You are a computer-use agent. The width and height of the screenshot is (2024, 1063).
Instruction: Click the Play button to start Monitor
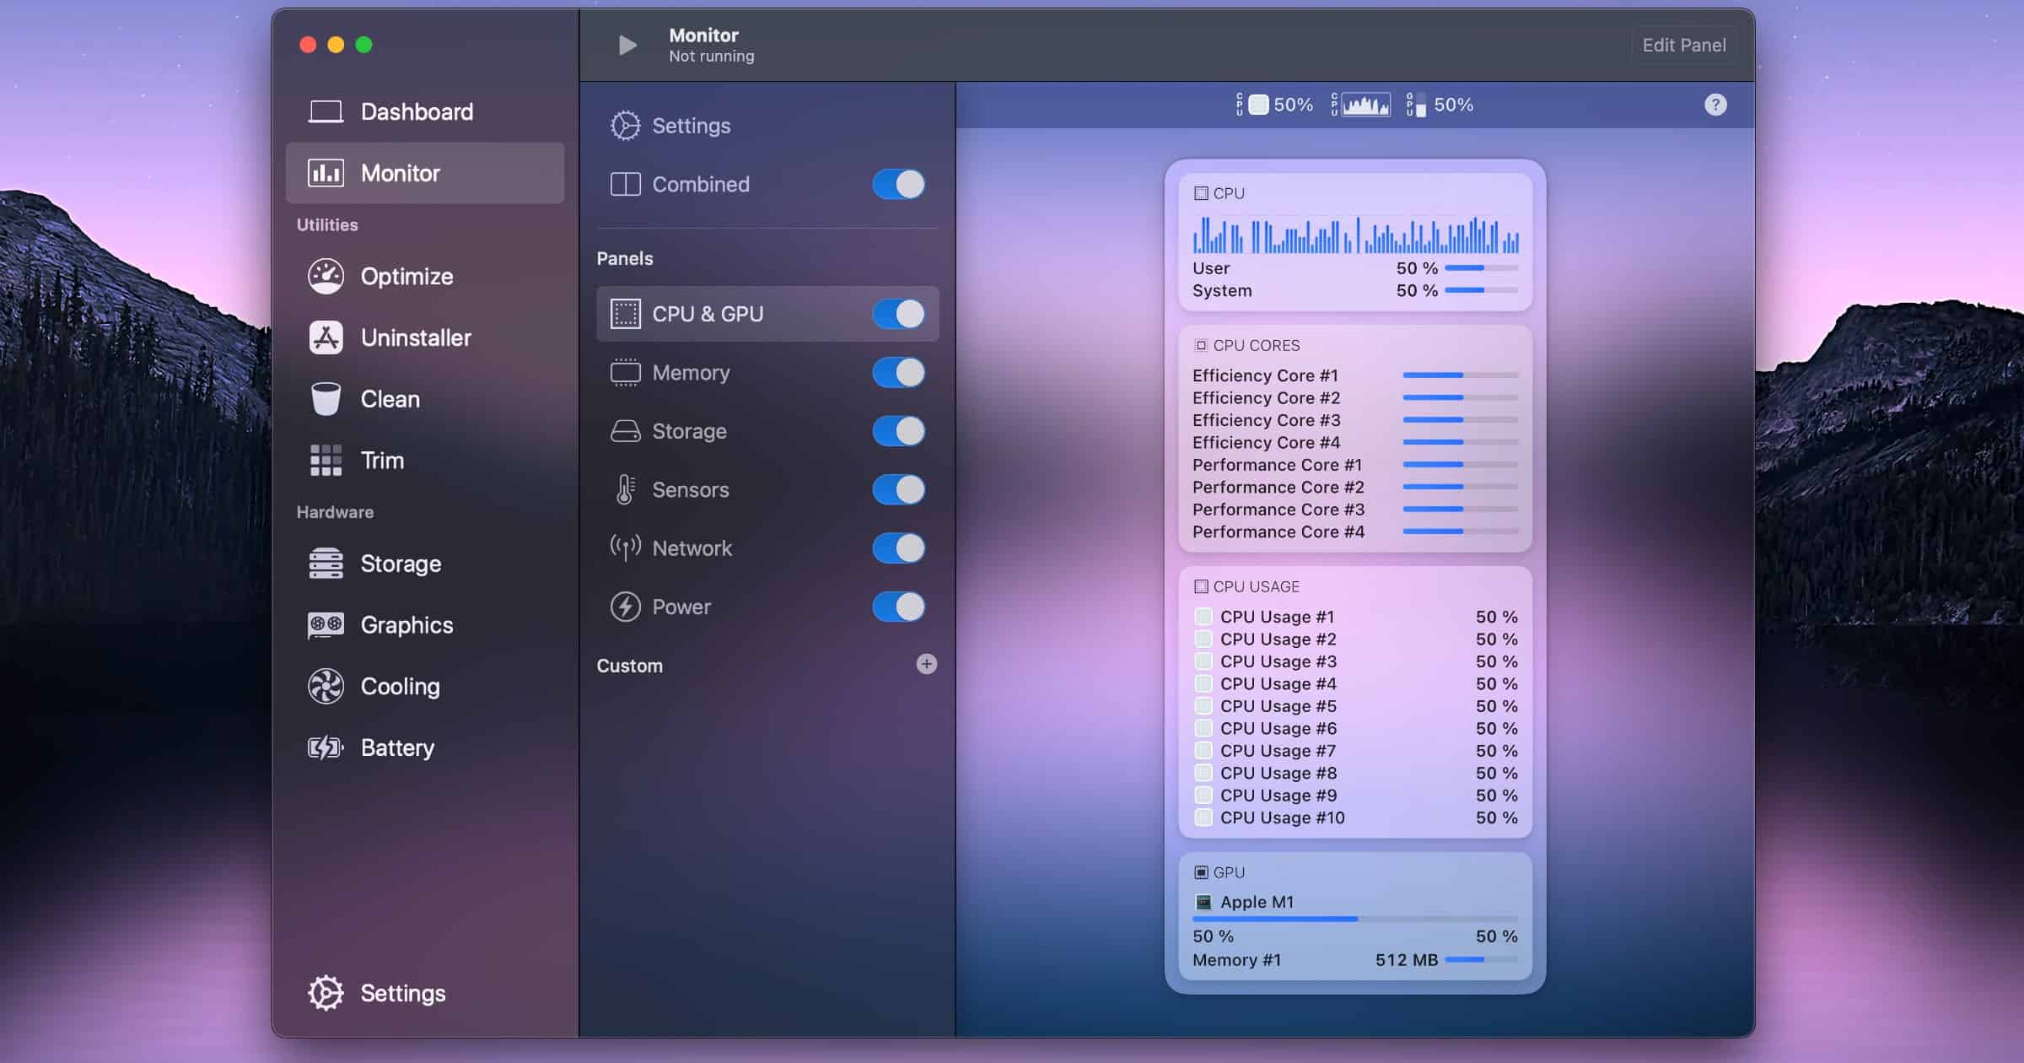[627, 45]
